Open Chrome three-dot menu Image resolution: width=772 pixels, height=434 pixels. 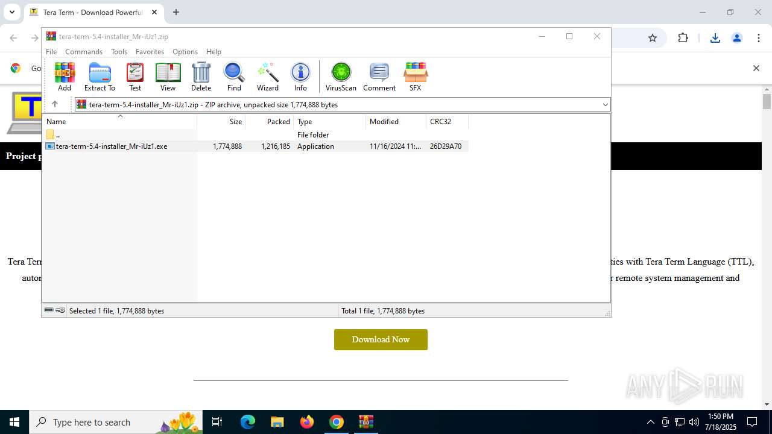pyautogui.click(x=759, y=38)
